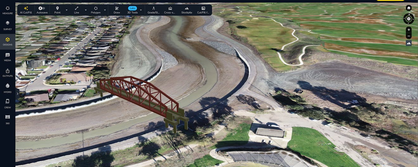Select the Grade/Slope tool
The height and width of the screenshot is (167, 418).
point(154,10)
